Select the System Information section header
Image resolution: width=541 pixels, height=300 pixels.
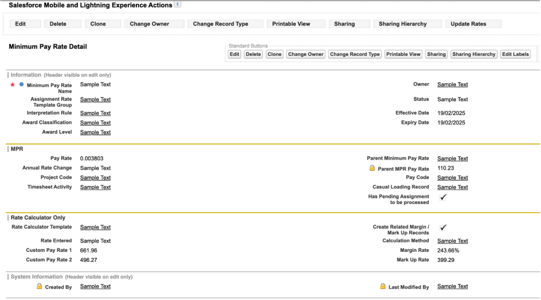[36, 277]
